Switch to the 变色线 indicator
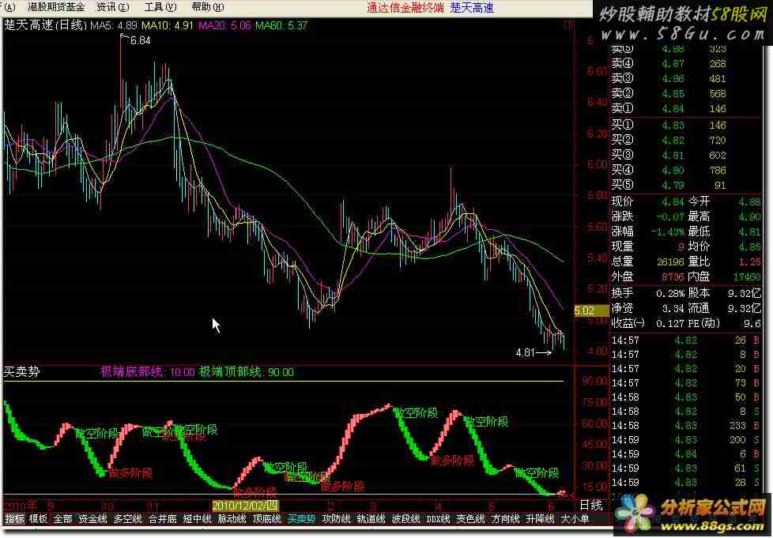The image size is (773, 538). point(471,519)
